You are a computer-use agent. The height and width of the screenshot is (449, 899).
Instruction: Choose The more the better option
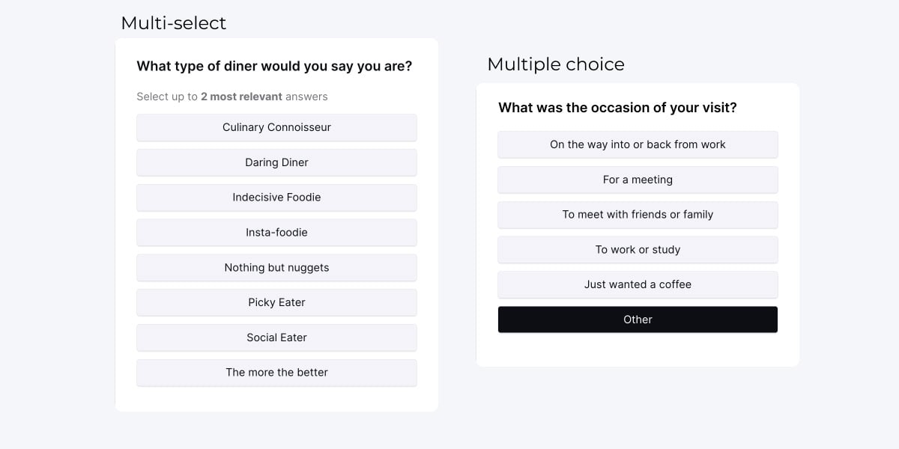click(x=276, y=373)
